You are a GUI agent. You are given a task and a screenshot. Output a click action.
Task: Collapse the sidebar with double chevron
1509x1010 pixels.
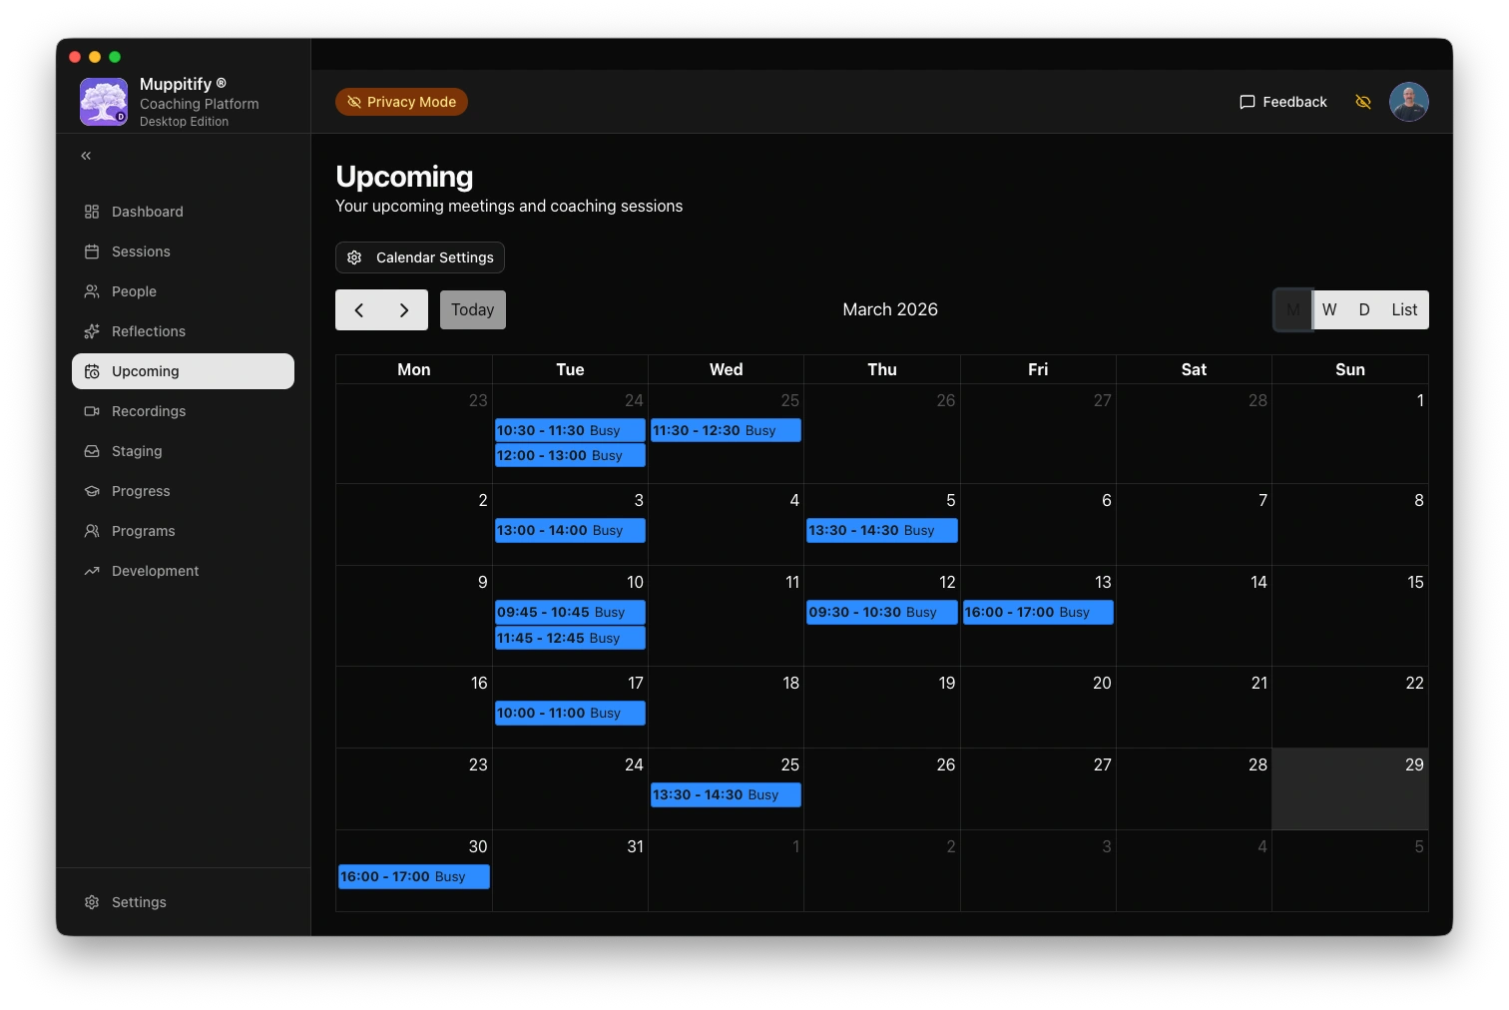(x=86, y=156)
